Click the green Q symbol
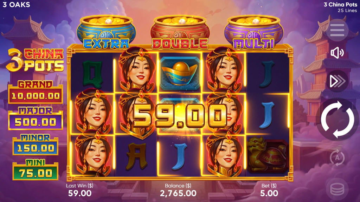 pos(92,74)
